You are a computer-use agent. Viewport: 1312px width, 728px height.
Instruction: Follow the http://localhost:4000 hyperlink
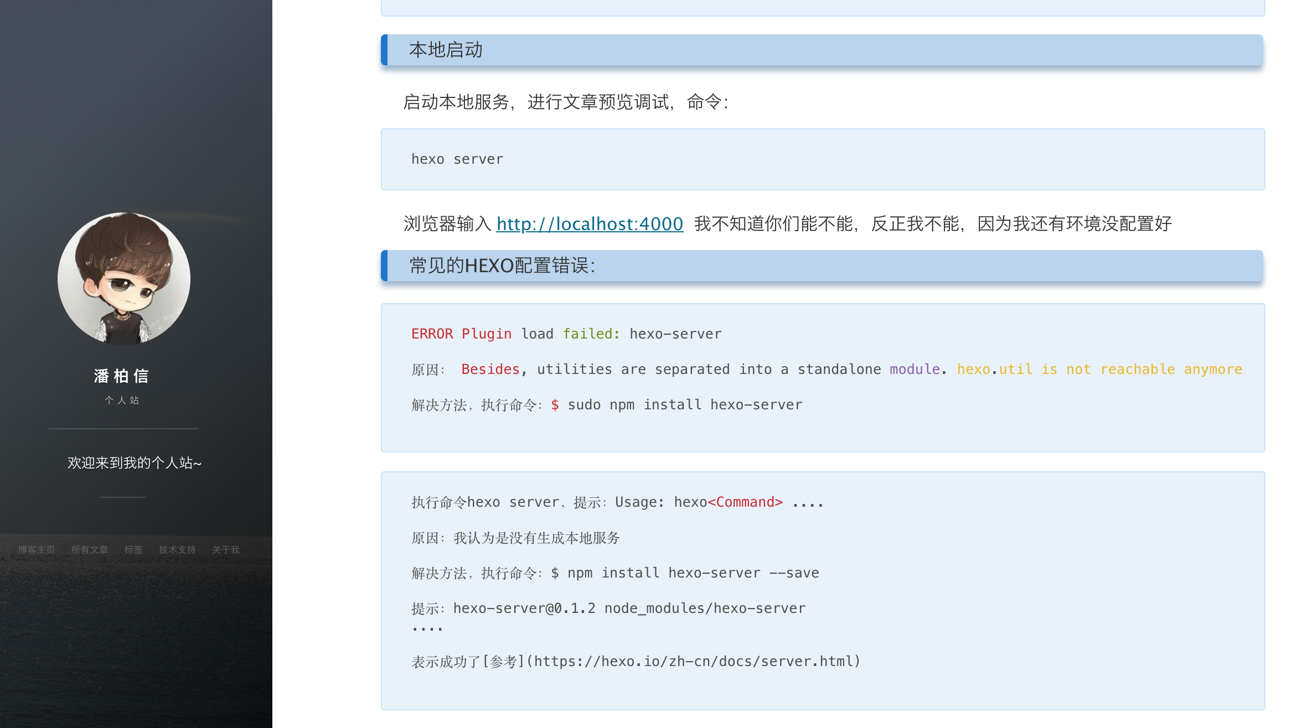pyautogui.click(x=590, y=224)
